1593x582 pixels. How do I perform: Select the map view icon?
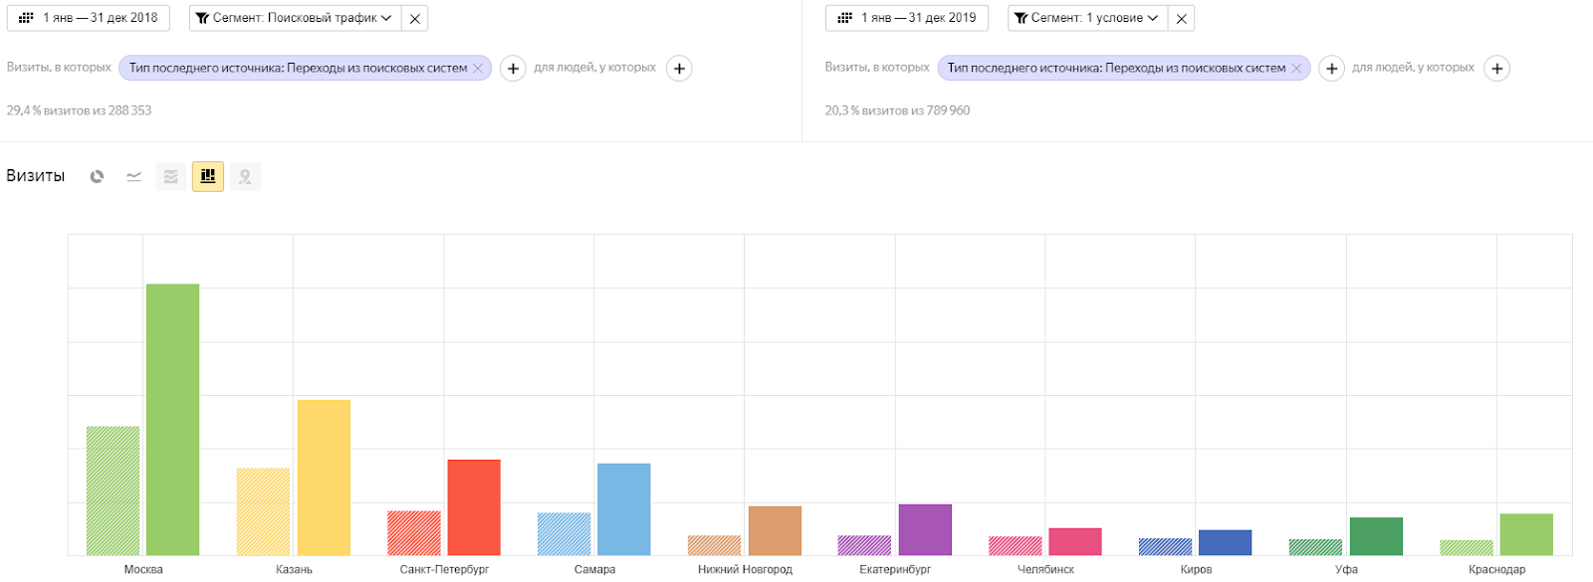(245, 177)
